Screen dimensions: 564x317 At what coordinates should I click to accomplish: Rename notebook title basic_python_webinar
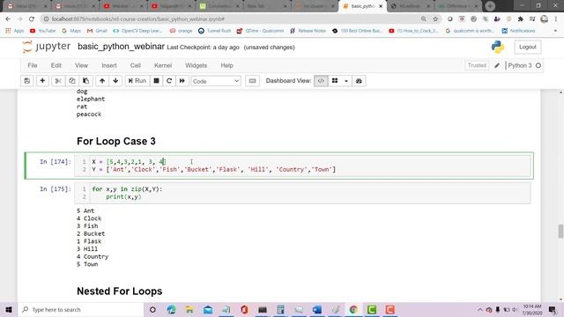(x=121, y=47)
